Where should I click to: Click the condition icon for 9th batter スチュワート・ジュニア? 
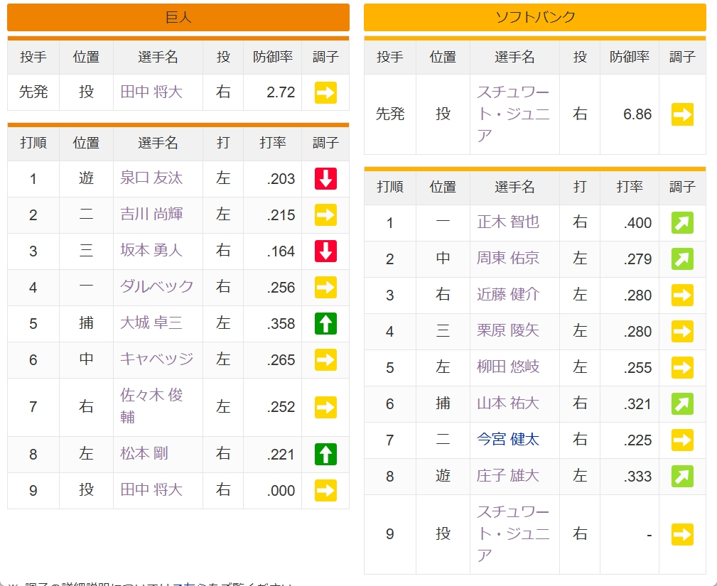pos(682,534)
